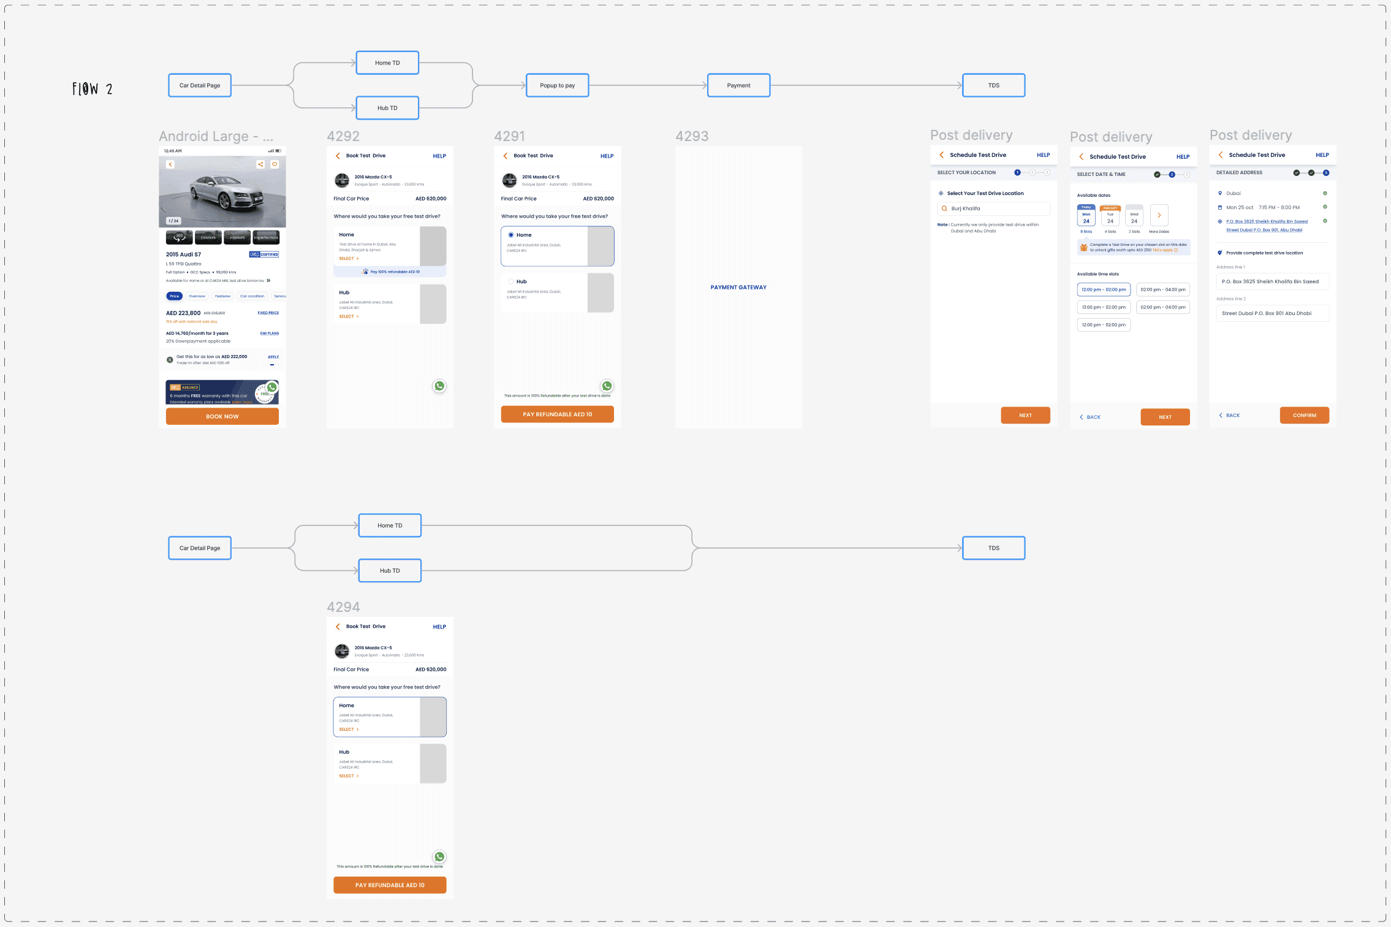Click step 2 dot in location progress indicator
The width and height of the screenshot is (1391, 927).
pyautogui.click(x=1032, y=173)
